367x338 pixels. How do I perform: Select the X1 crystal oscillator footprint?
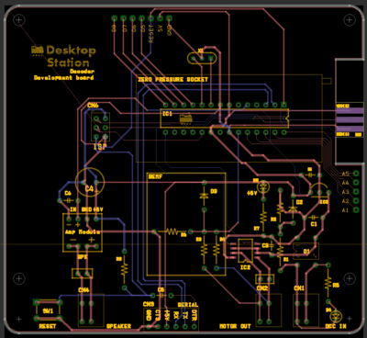[x=202, y=58]
